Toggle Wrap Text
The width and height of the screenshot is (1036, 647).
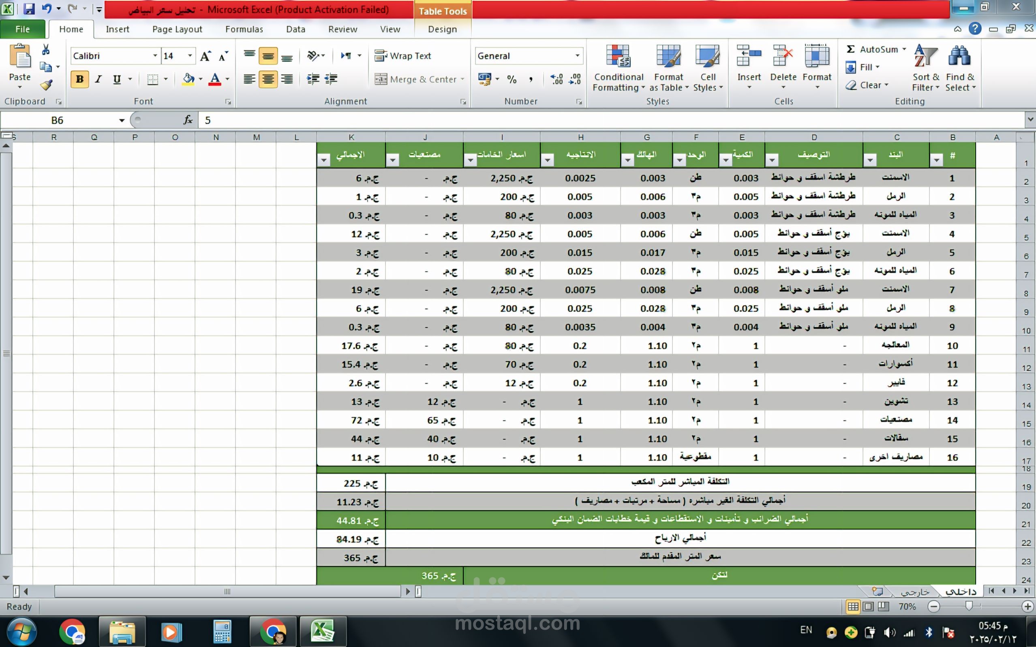[402, 56]
